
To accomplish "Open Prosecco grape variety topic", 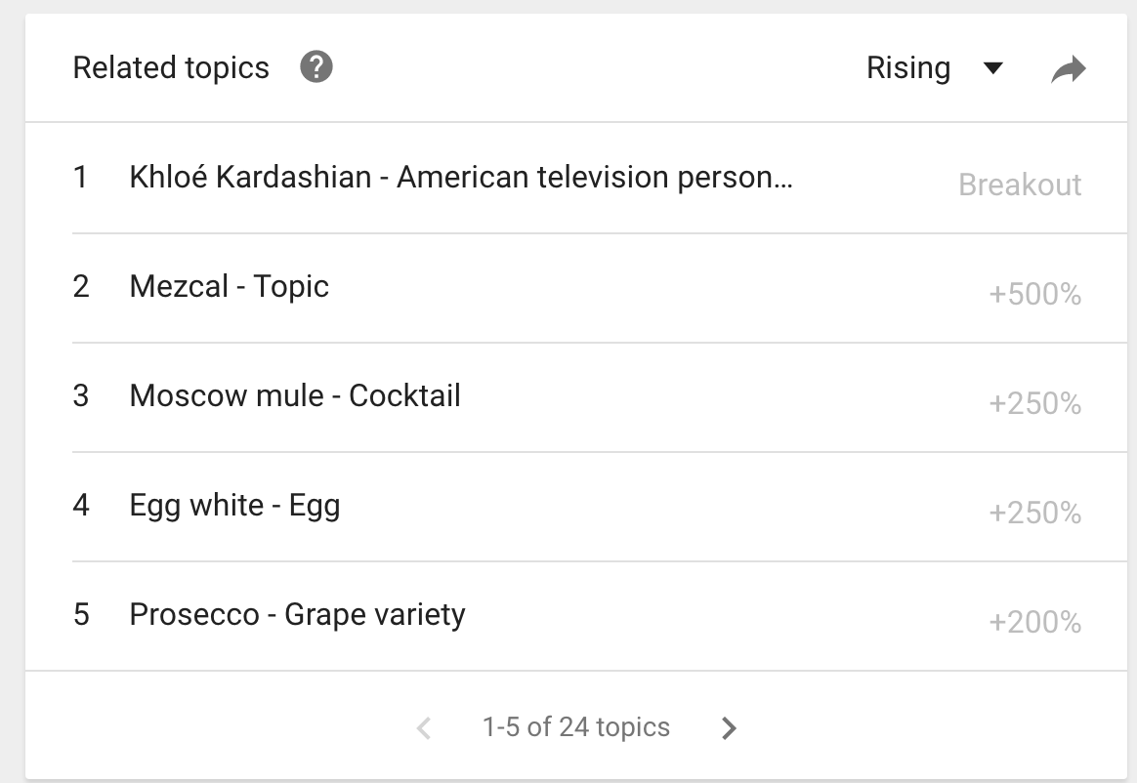I will click(297, 615).
